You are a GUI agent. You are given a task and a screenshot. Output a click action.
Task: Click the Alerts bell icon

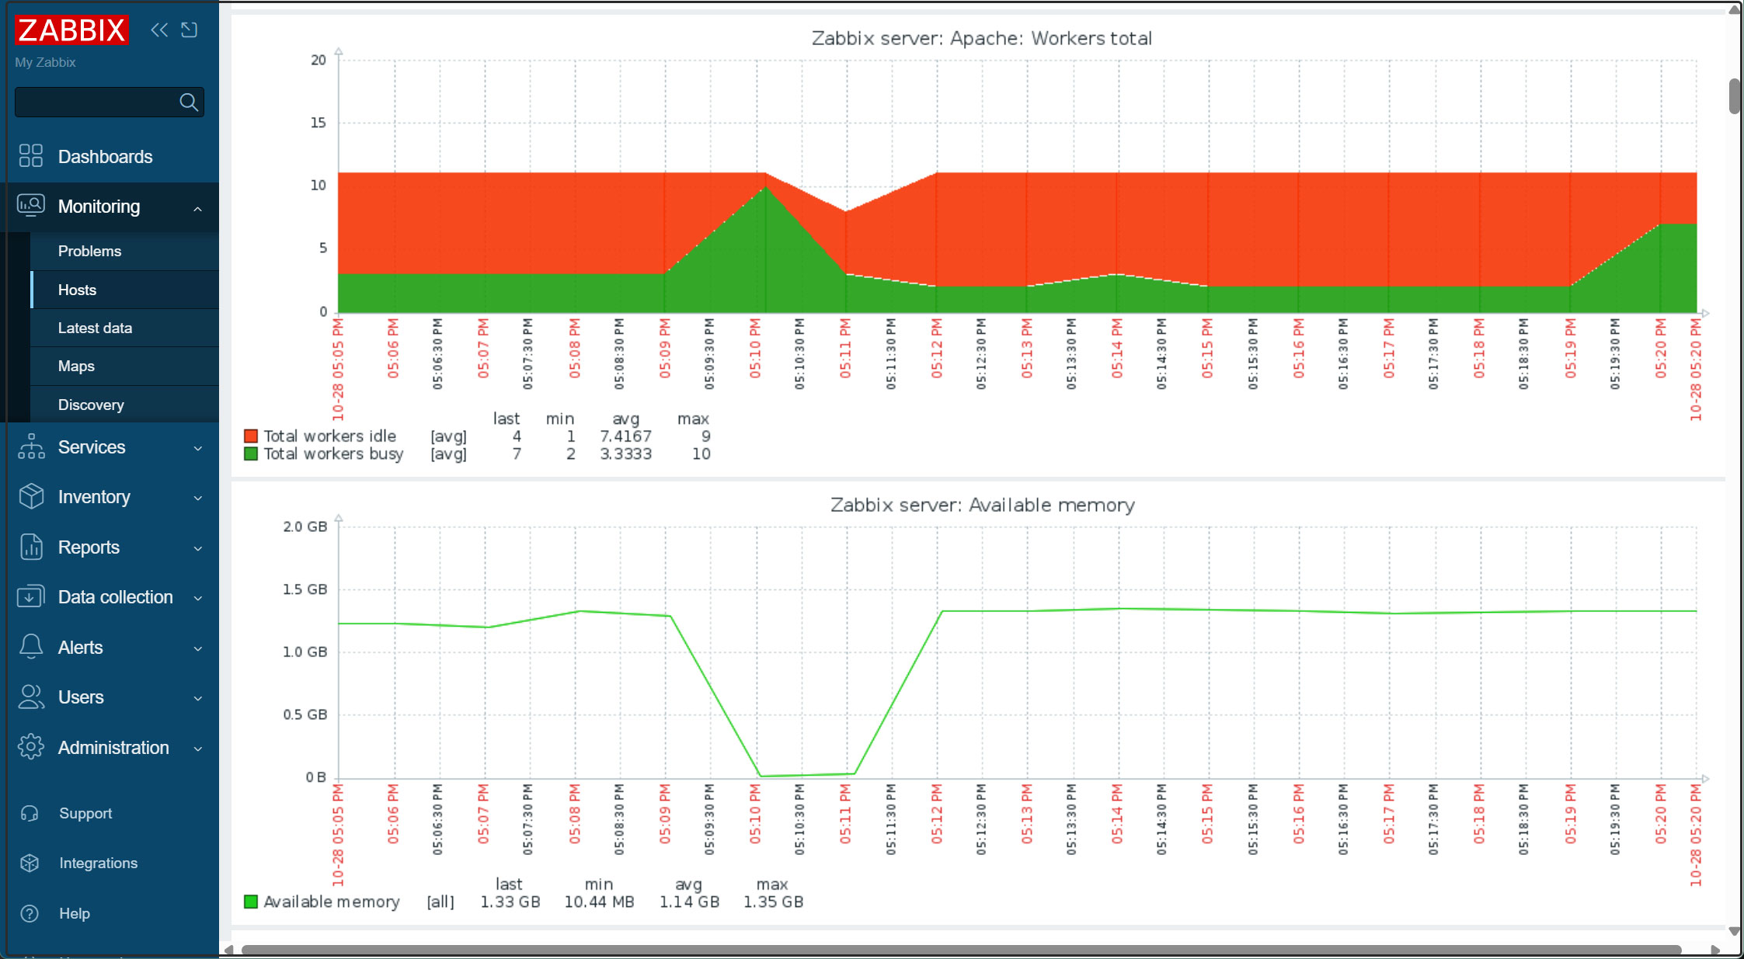31,647
